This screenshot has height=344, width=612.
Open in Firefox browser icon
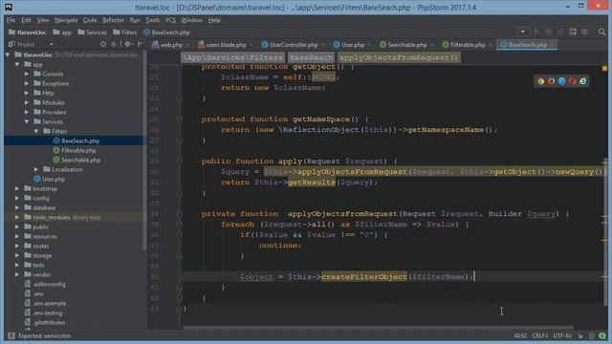pyautogui.click(x=551, y=81)
